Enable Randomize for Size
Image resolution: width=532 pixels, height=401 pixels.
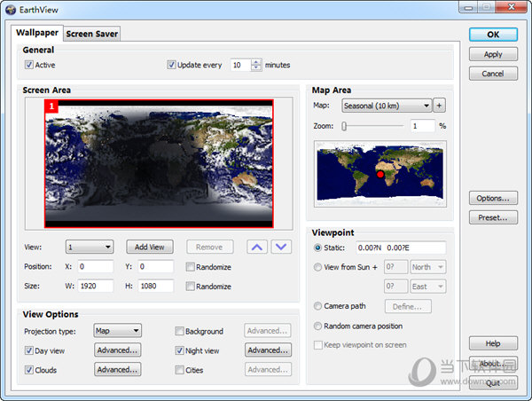pyautogui.click(x=190, y=287)
